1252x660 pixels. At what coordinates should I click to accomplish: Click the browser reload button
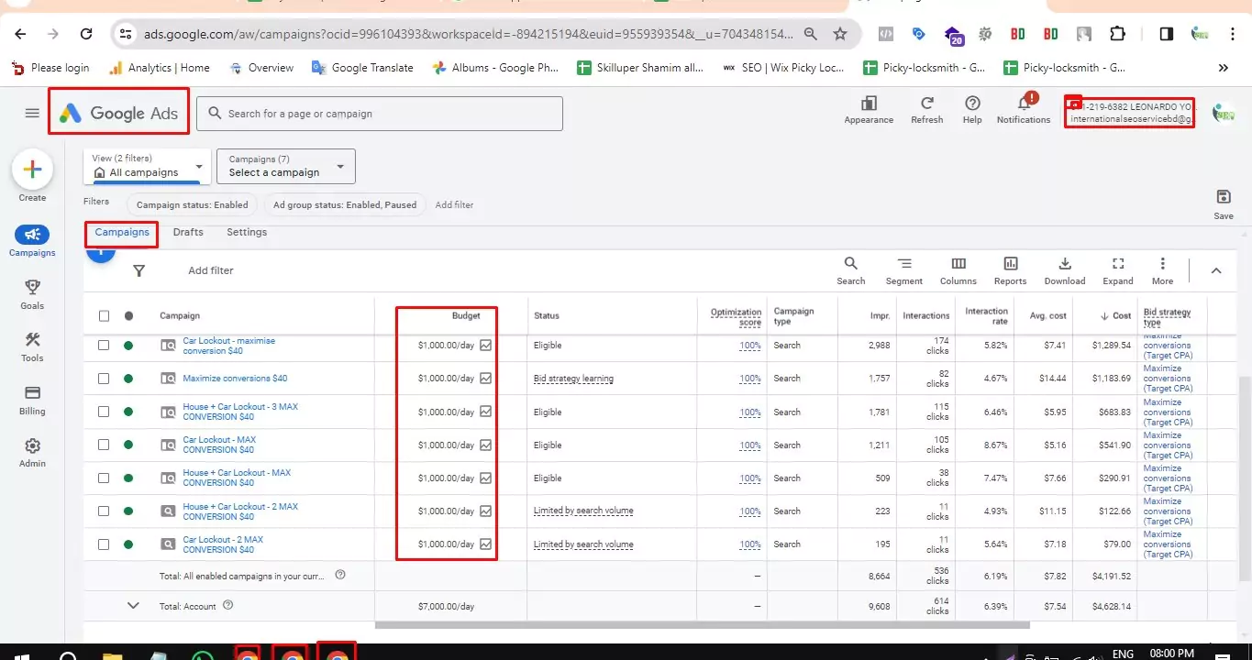tap(86, 34)
